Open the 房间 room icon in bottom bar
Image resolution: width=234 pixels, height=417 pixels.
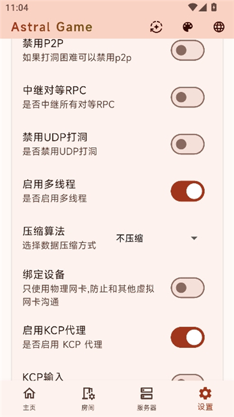pos(88,394)
